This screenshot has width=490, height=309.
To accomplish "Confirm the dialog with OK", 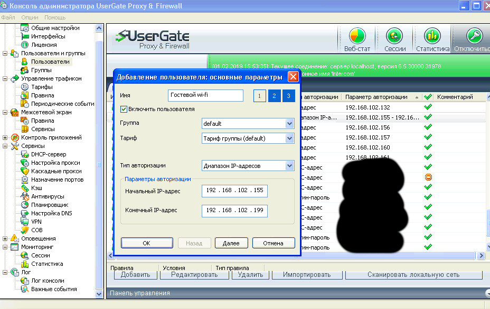I will pos(147,243).
